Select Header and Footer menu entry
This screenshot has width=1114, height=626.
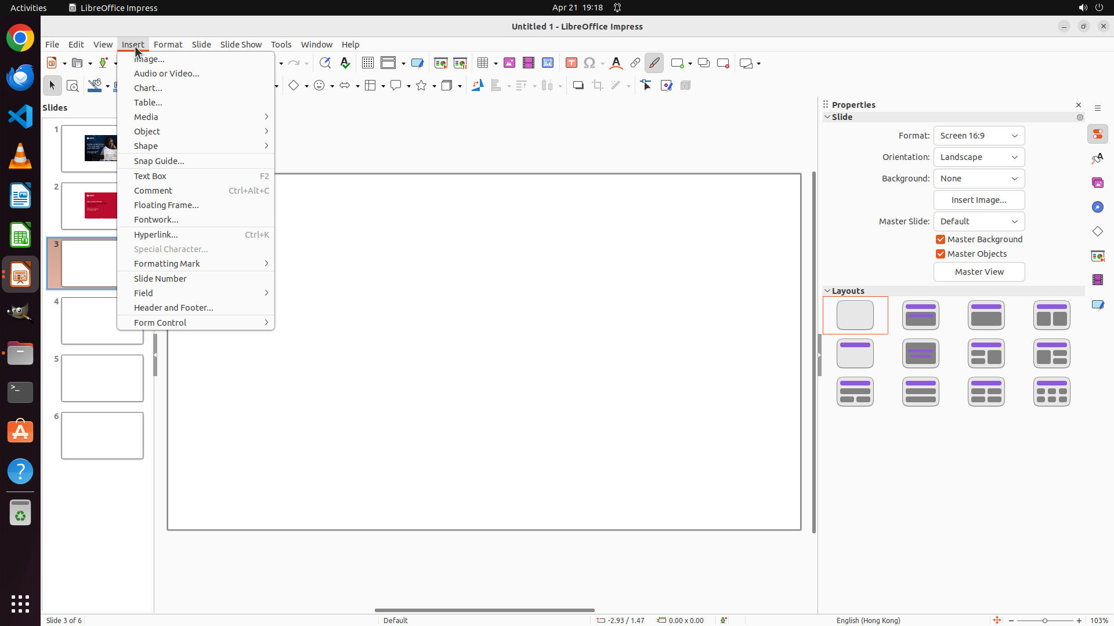tap(173, 308)
